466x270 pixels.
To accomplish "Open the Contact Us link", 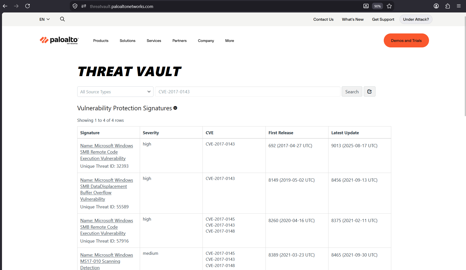I will pos(323,19).
